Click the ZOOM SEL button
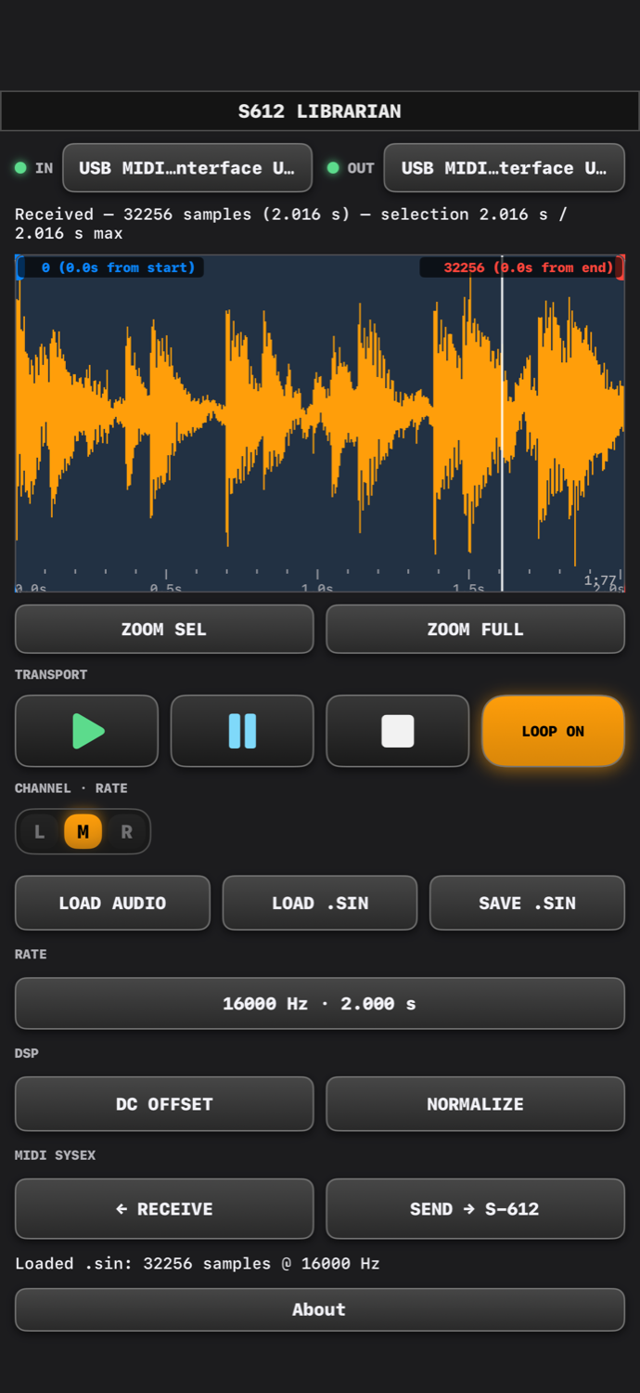Image resolution: width=640 pixels, height=1393 pixels. [x=164, y=629]
